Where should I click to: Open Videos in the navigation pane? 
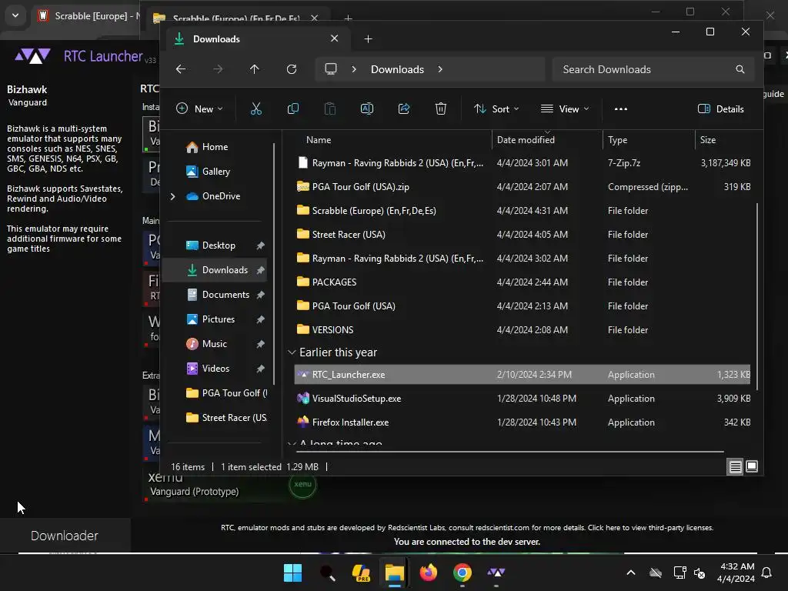(x=215, y=369)
